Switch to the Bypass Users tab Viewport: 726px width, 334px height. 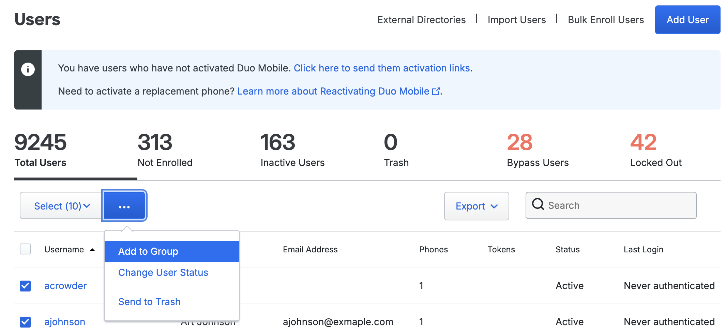(x=537, y=163)
